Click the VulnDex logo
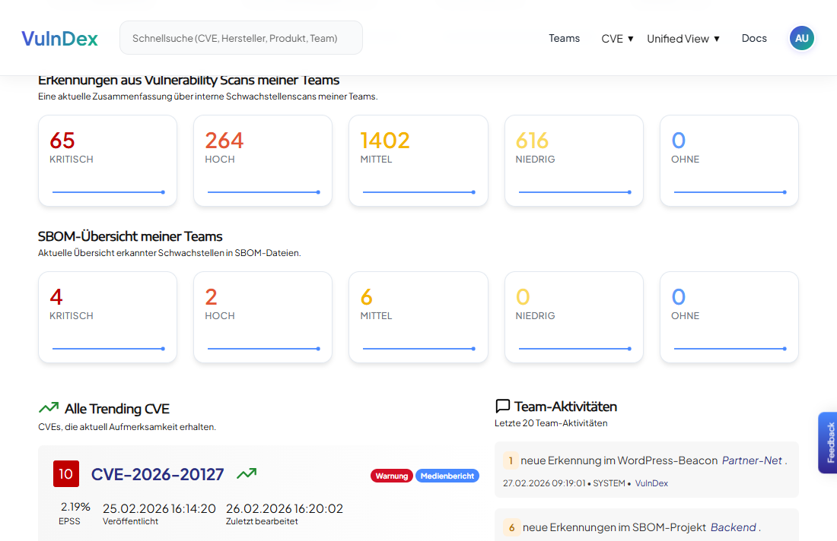This screenshot has width=837, height=541. click(59, 39)
